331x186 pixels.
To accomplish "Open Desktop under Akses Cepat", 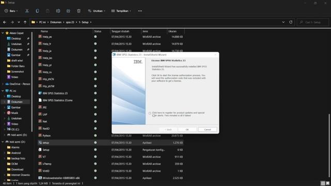I will (x=16, y=39).
